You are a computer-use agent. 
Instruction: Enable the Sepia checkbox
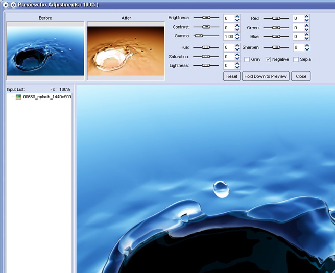pyautogui.click(x=296, y=59)
